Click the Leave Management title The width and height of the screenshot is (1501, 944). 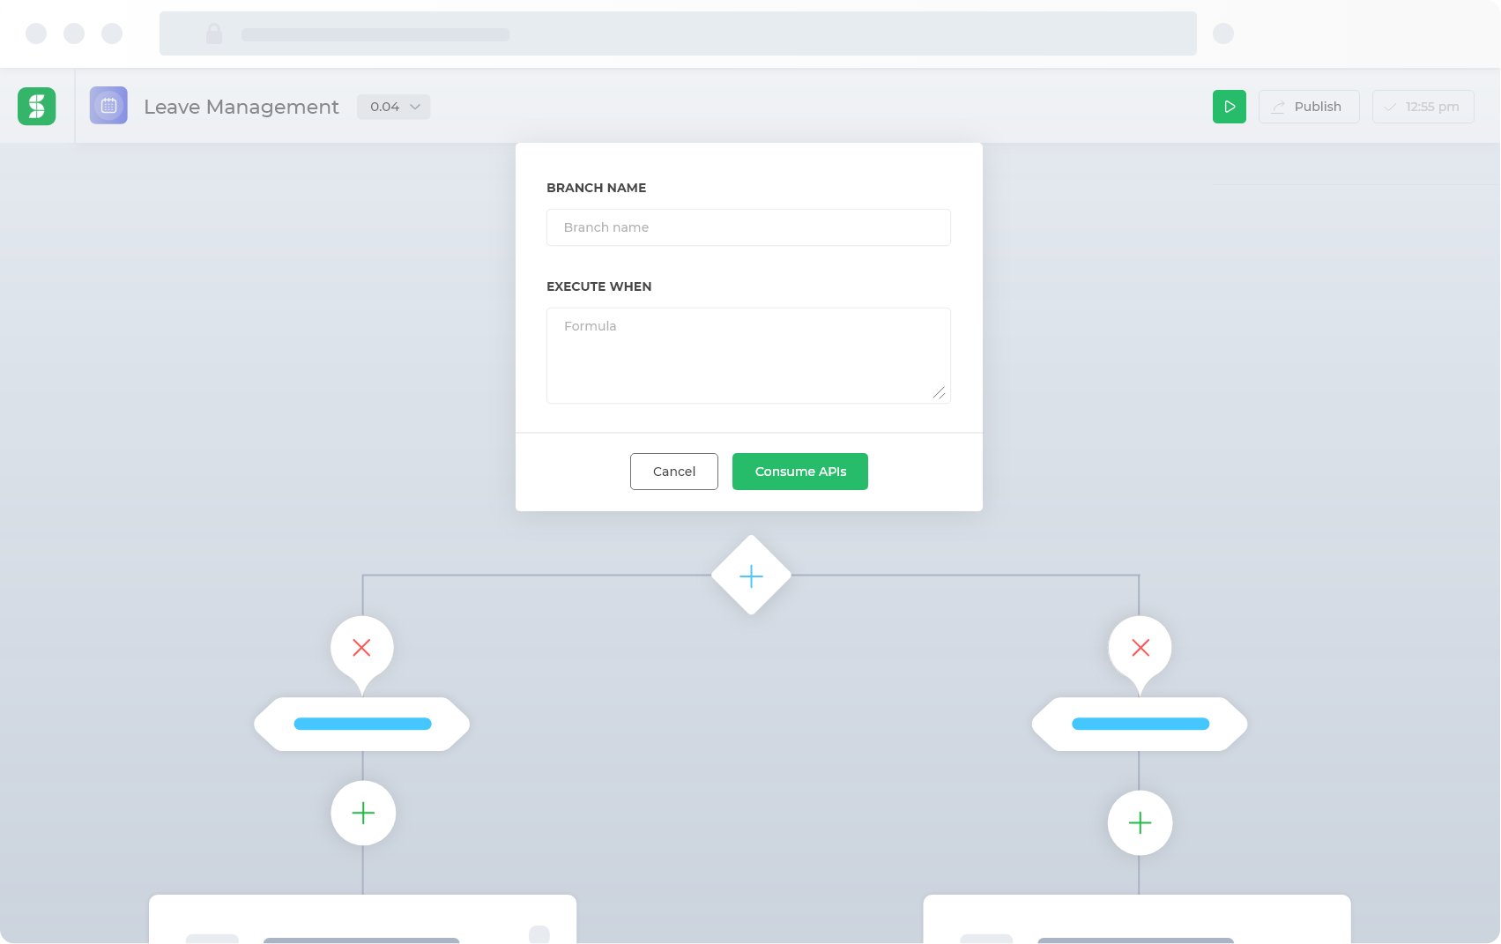coord(241,107)
